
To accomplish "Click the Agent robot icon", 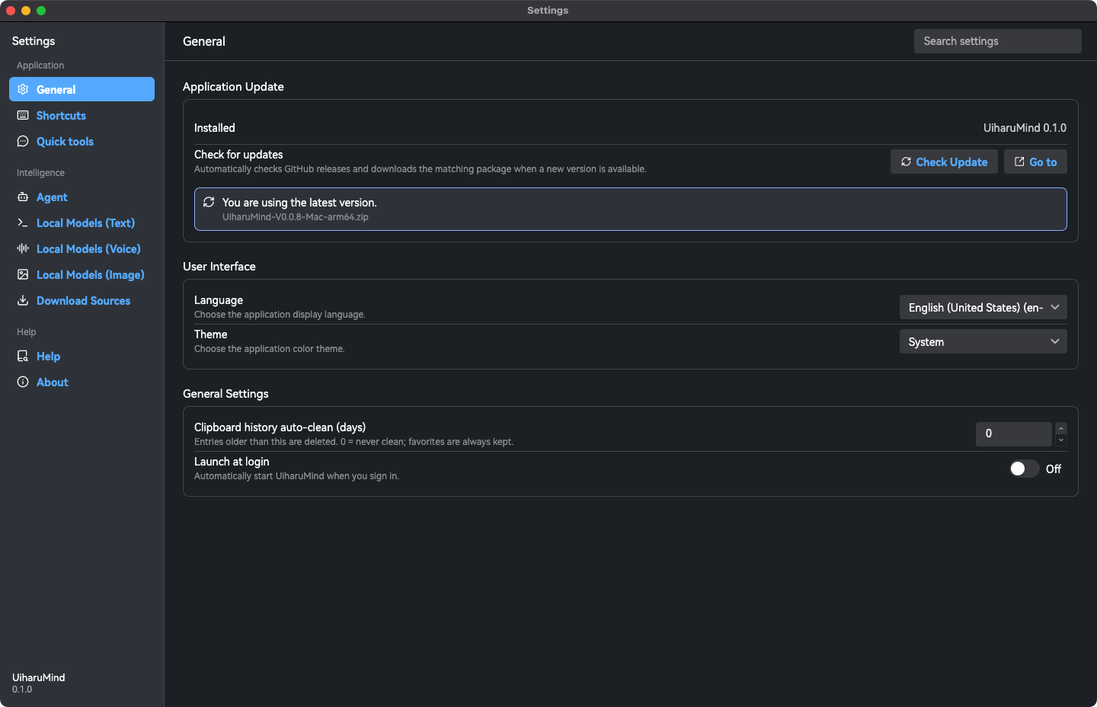I will click(x=23, y=197).
